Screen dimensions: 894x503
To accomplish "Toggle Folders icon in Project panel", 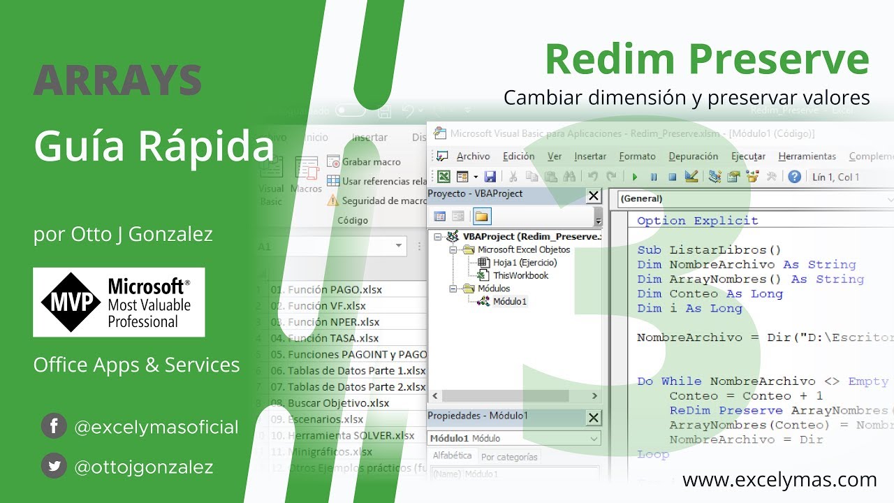I will tap(482, 216).
